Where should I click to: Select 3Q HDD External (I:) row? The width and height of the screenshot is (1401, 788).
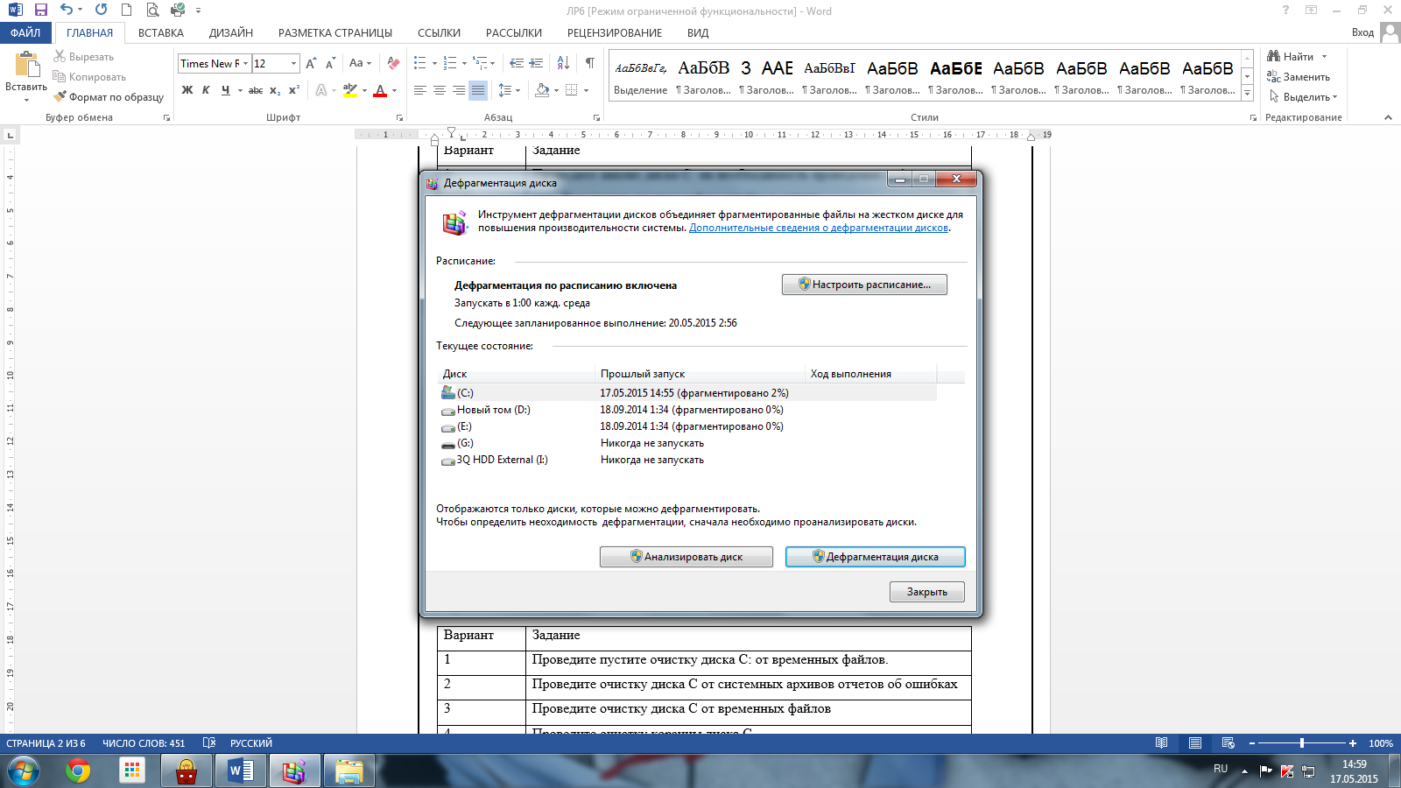687,460
